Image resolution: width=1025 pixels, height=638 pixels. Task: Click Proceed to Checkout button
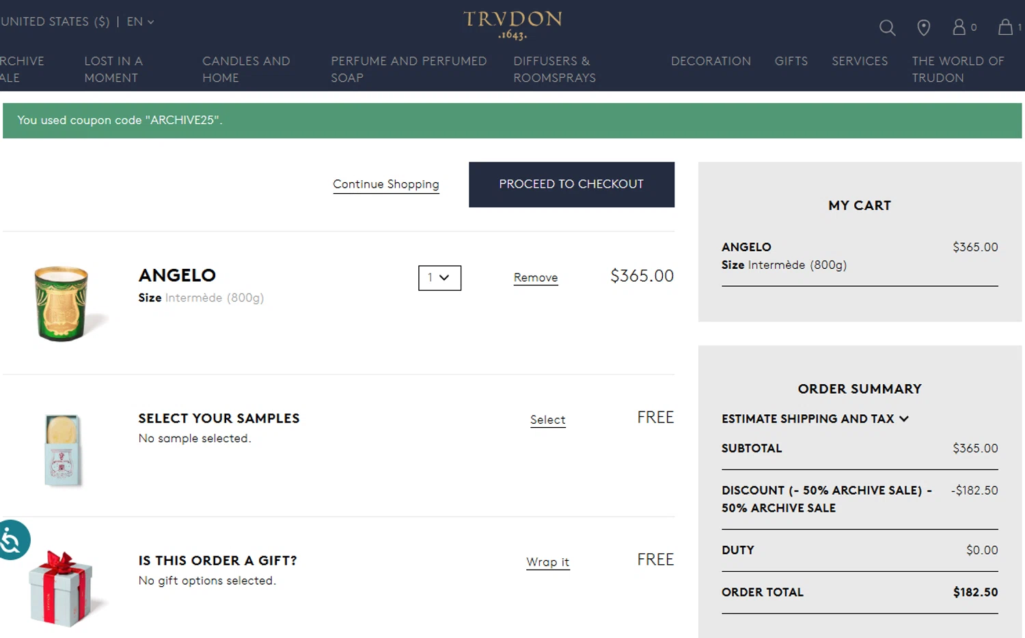pos(571,184)
